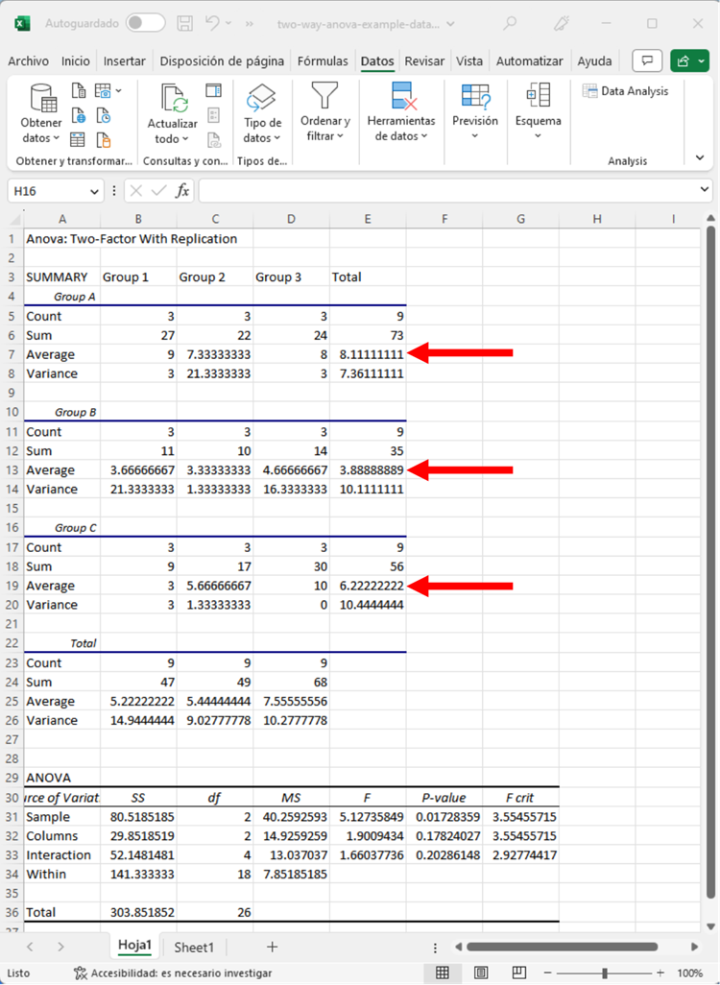Switch to Page Layout view in status bar
The image size is (720, 985).
(x=481, y=973)
